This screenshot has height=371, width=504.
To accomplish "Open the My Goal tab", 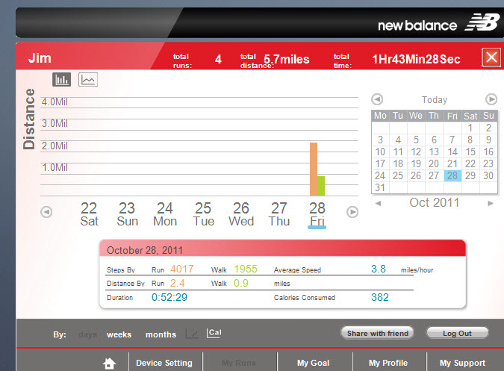I will (313, 363).
